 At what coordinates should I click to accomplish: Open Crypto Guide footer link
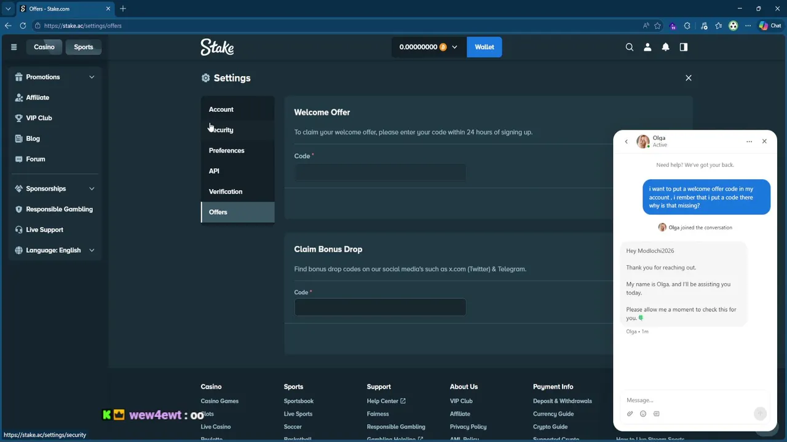point(550,427)
